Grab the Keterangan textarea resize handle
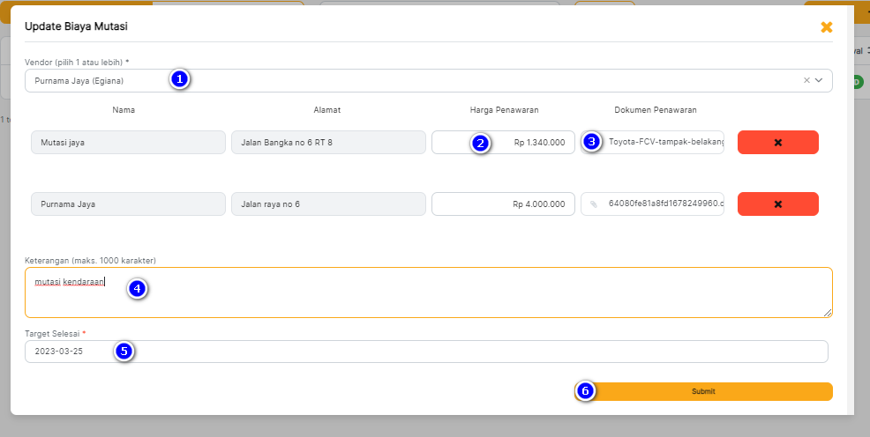 pos(828,313)
